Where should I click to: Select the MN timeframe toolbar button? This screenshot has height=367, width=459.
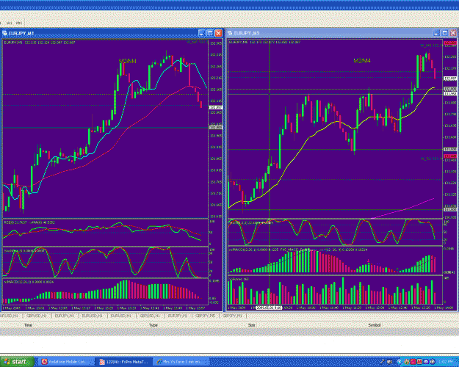point(19,23)
